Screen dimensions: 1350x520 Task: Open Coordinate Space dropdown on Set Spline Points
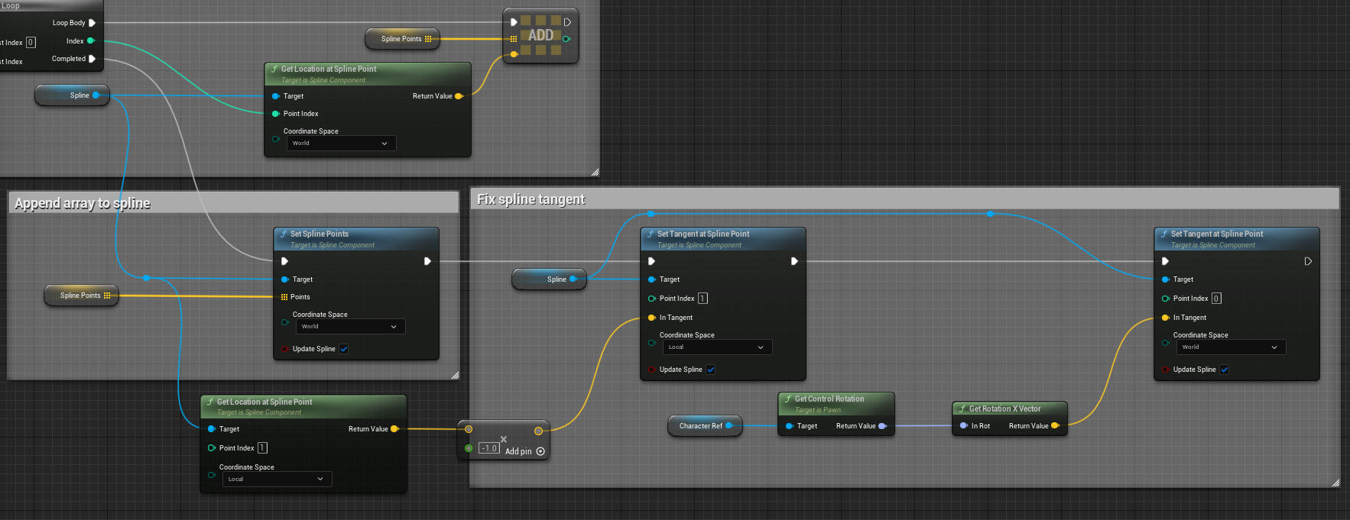pyautogui.click(x=350, y=326)
